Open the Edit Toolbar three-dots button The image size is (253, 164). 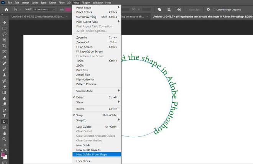pos(4,145)
